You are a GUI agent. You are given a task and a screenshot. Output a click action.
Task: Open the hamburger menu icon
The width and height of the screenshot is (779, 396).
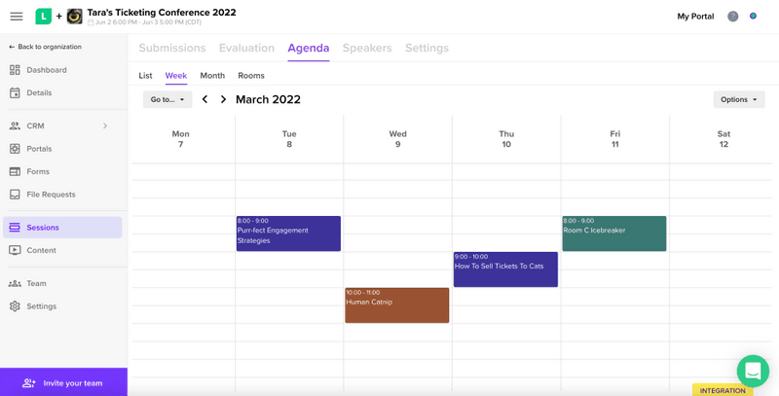pos(17,17)
